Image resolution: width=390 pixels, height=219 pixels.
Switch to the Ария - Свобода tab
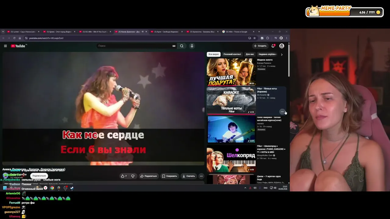pos(167,32)
